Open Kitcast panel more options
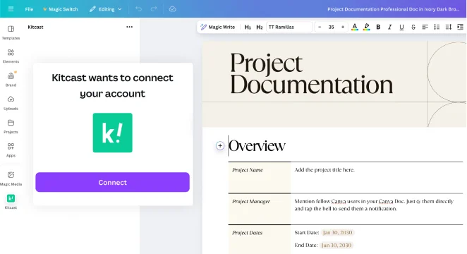Viewport: 467px width, 254px height. pyautogui.click(x=129, y=27)
